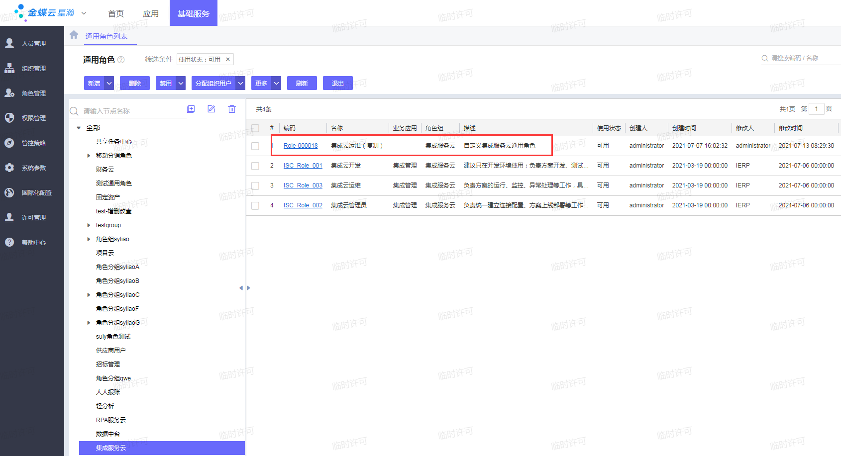This screenshot has width=841, height=456.
Task: Click the delete node trash icon
Action: [x=232, y=109]
